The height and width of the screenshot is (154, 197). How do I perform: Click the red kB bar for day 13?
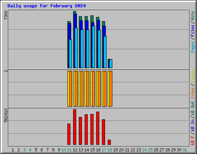click(x=80, y=131)
